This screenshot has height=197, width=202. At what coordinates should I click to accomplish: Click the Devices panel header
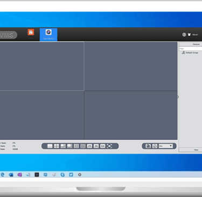click(191, 44)
